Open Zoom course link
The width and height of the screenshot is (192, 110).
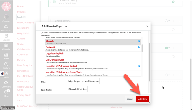(20, 100)
